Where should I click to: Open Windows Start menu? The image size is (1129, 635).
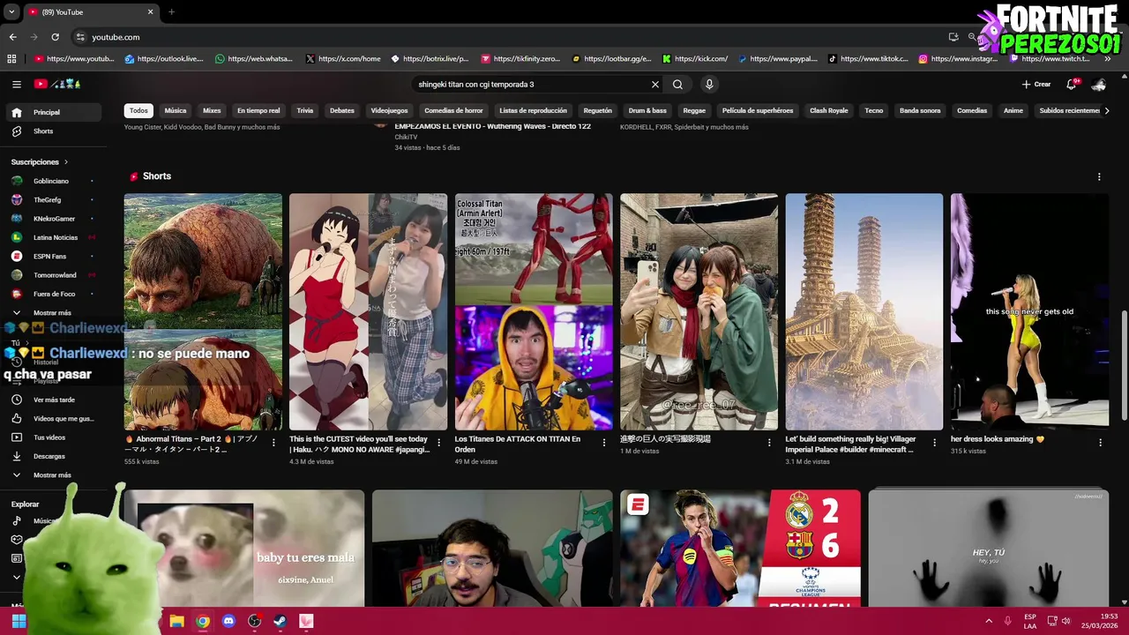19,621
